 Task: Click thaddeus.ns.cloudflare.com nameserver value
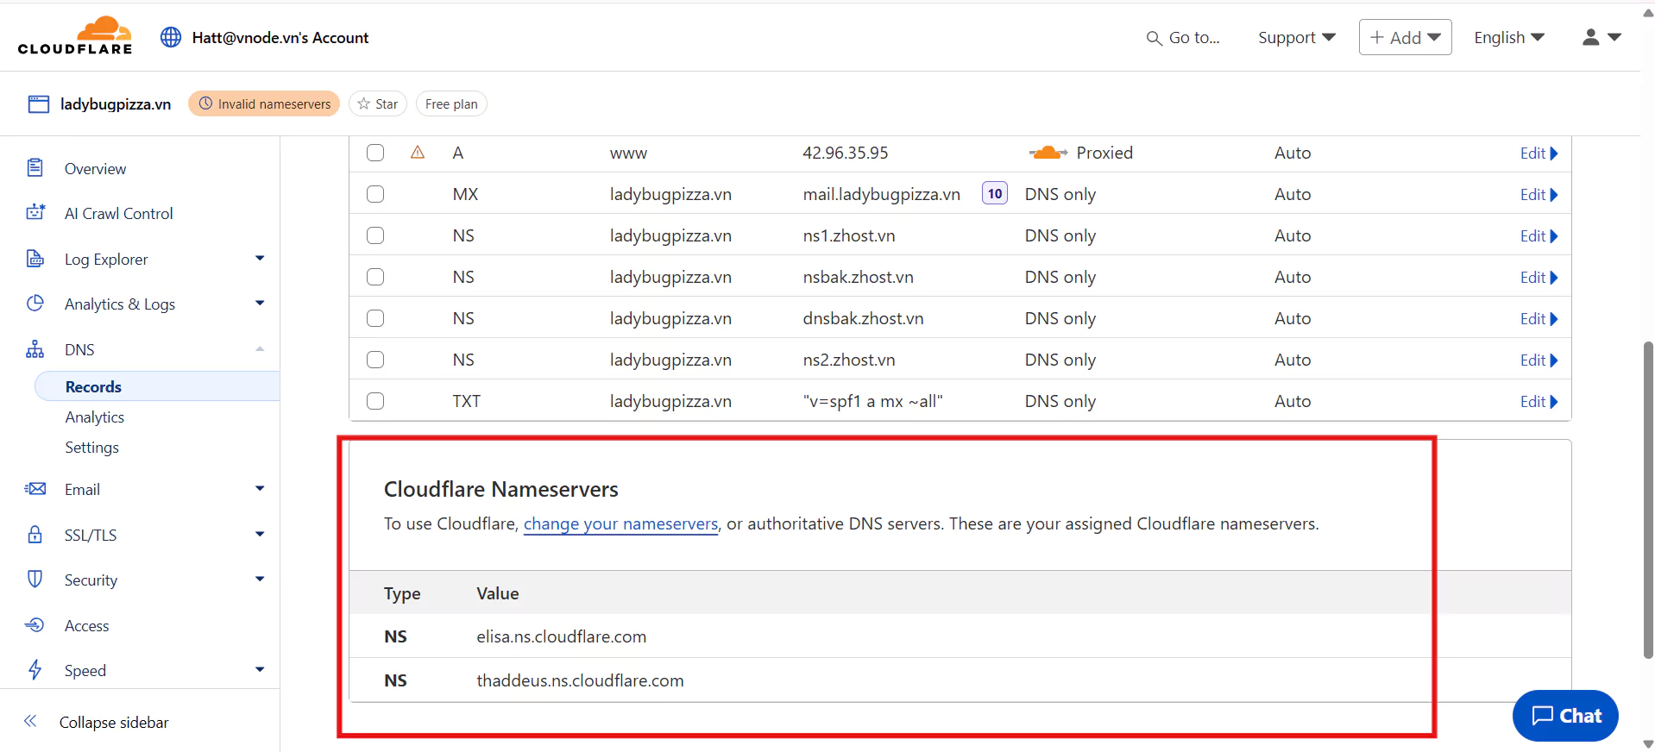coord(580,680)
